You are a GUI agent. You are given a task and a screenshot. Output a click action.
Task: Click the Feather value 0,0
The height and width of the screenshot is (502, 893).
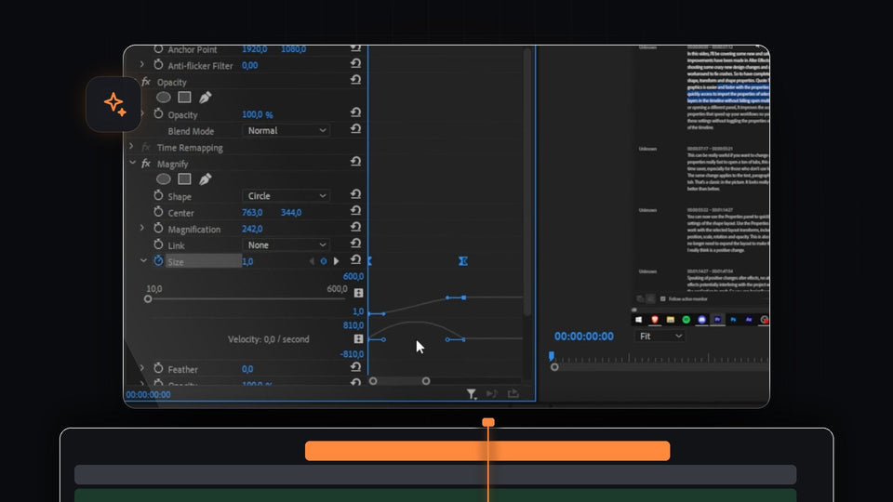[x=247, y=369]
